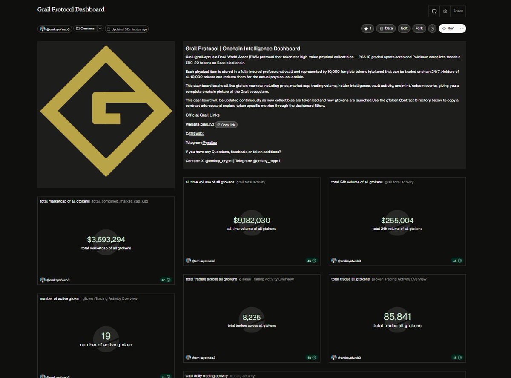Open the @GrailCo X link

tap(197, 134)
